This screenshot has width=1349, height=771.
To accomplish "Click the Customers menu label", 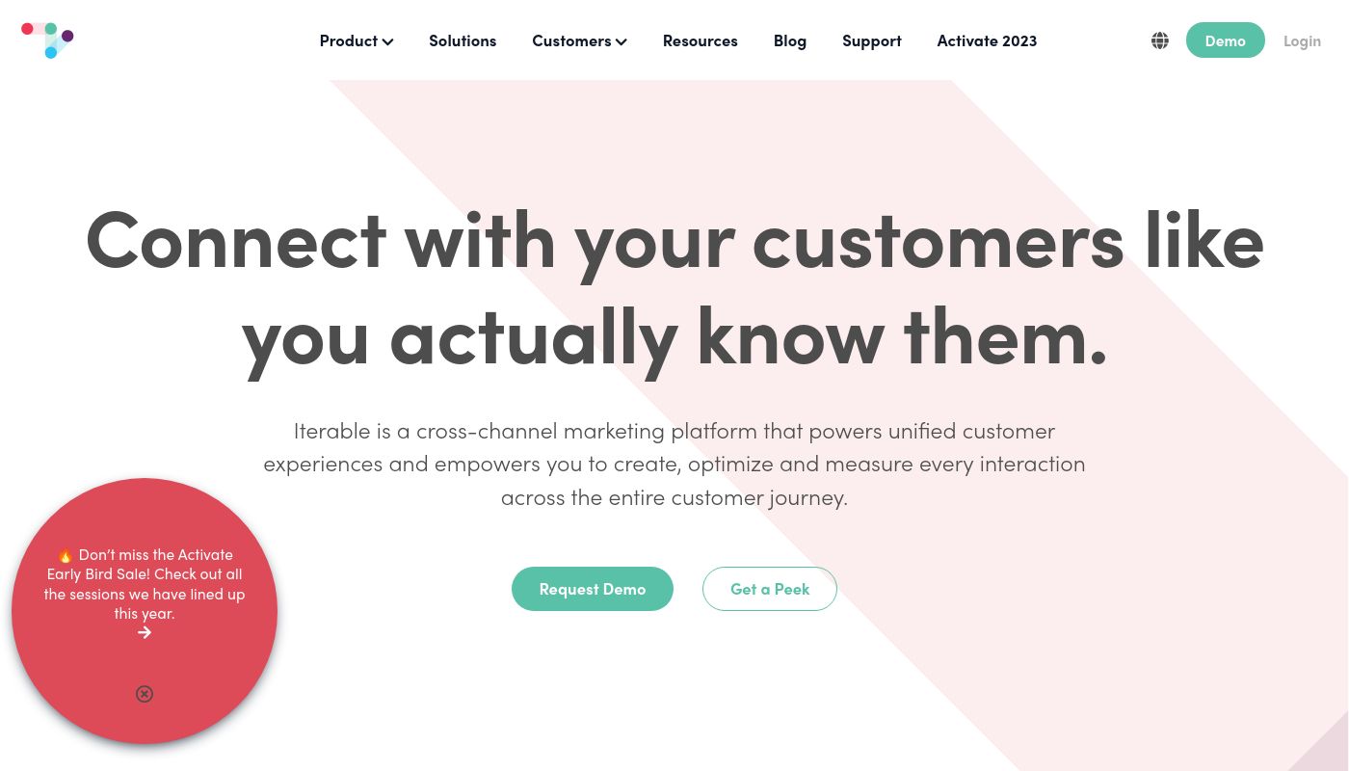I will click(x=570, y=40).
